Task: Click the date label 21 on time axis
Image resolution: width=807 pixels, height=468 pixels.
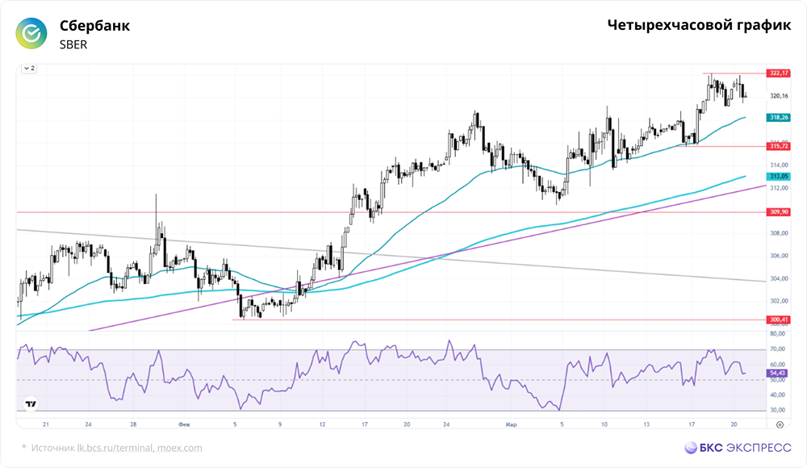Action: [x=46, y=424]
